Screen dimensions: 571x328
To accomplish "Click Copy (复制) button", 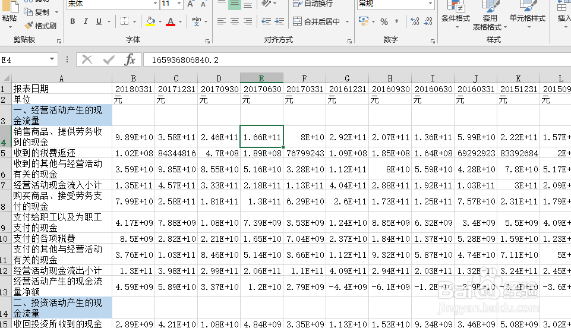I will pos(37,12).
